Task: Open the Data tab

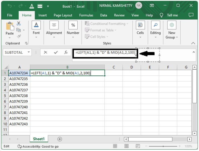Action: (103, 15)
